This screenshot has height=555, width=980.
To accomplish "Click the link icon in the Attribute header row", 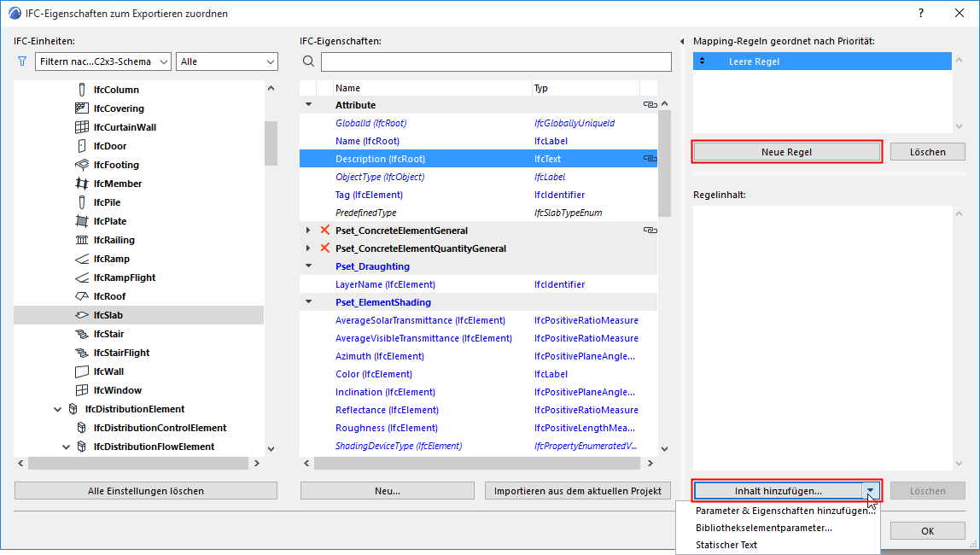I will (x=650, y=104).
